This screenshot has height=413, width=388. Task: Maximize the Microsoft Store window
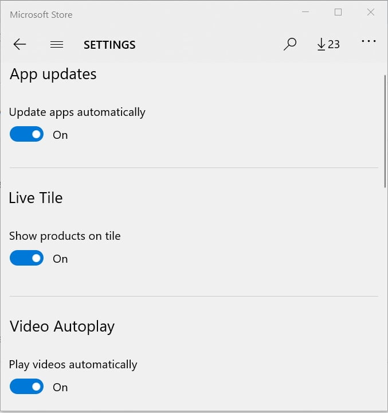pos(338,12)
